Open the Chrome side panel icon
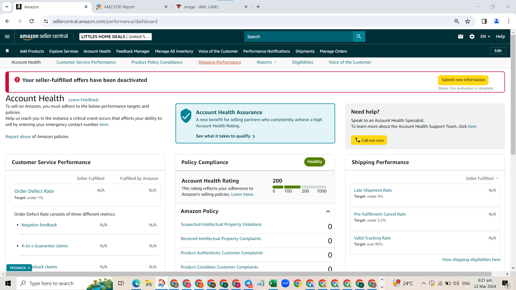516x290 pixels. tap(484, 21)
